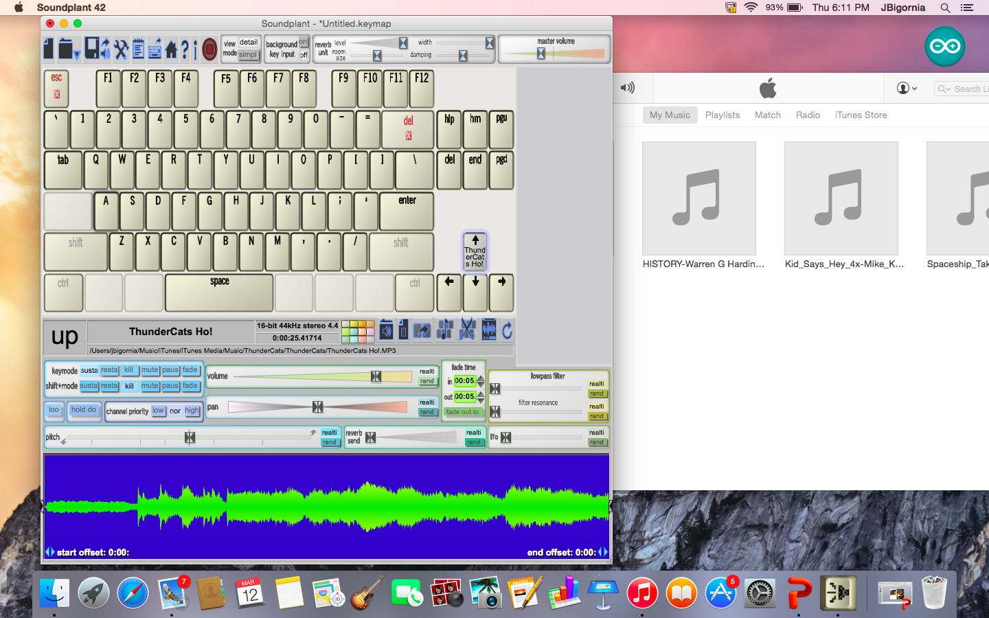Open the iTunes Store tab
This screenshot has height=618, width=989.
[x=861, y=115]
